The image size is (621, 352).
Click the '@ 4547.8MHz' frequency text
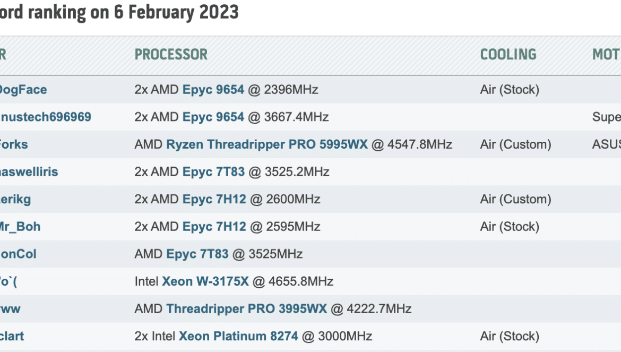412,144
